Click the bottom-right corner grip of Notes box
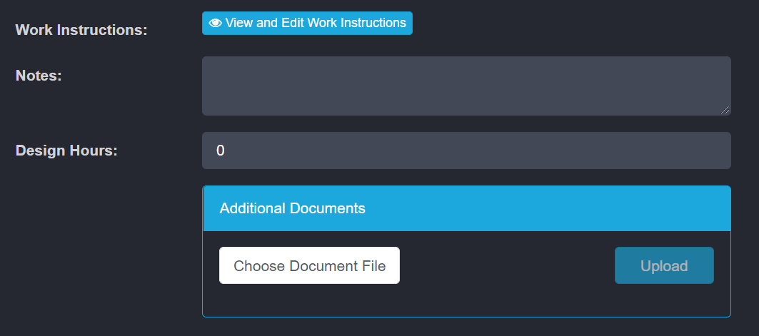 tap(725, 110)
